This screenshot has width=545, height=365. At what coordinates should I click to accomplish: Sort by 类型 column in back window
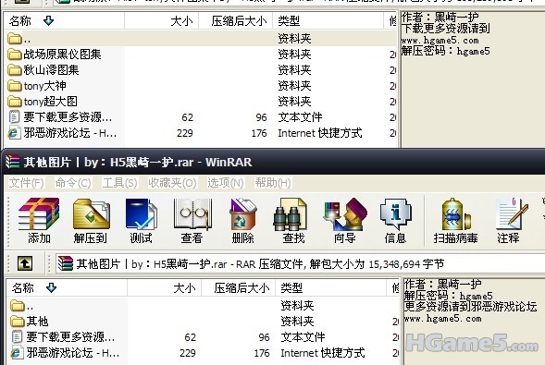(328, 21)
